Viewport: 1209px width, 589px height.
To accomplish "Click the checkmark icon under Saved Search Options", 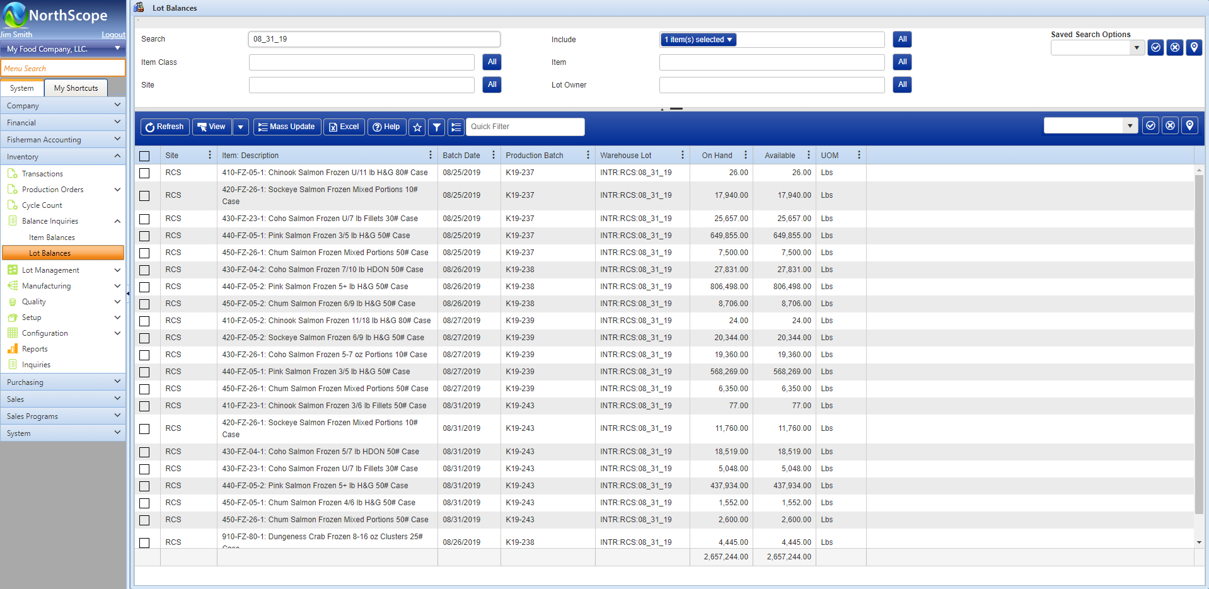I will (x=1155, y=48).
